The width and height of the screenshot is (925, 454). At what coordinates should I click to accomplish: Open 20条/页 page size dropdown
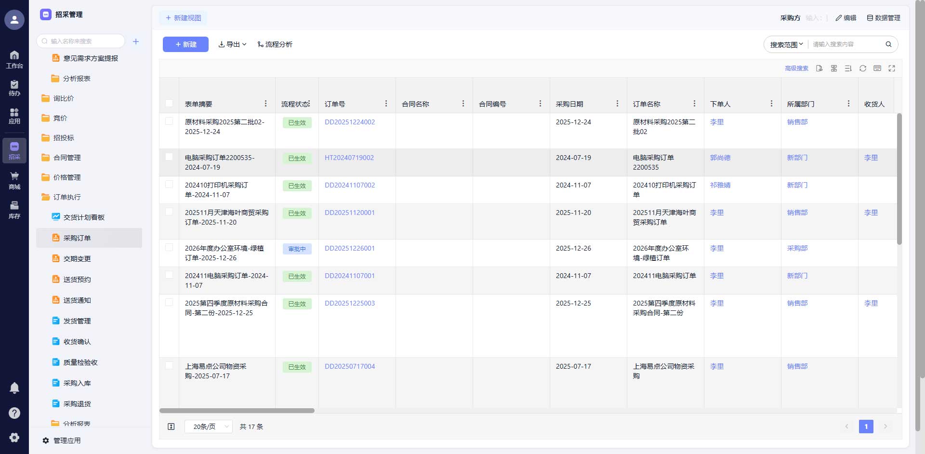click(209, 427)
